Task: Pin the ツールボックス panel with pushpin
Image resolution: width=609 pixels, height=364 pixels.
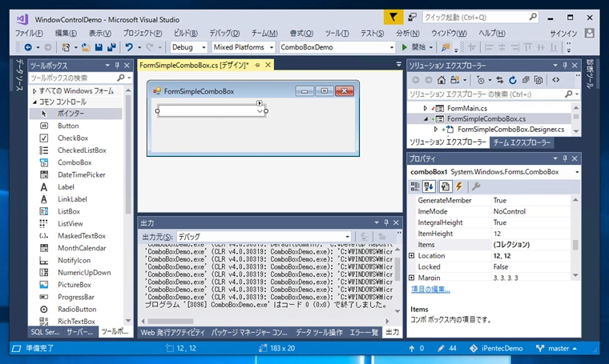Action: pos(117,66)
